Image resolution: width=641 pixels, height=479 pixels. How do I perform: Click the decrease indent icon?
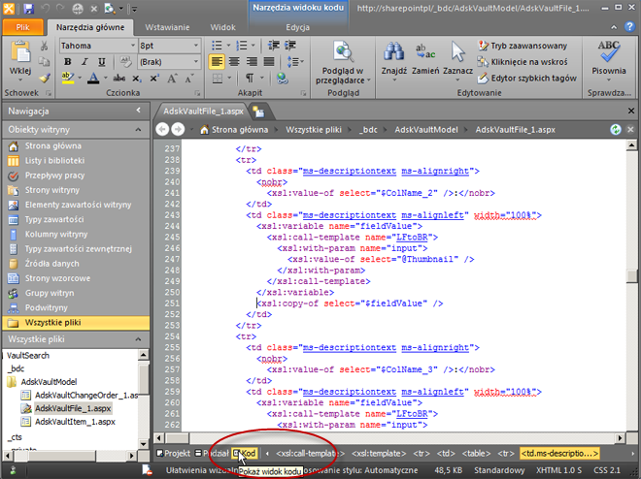pyautogui.click(x=274, y=45)
